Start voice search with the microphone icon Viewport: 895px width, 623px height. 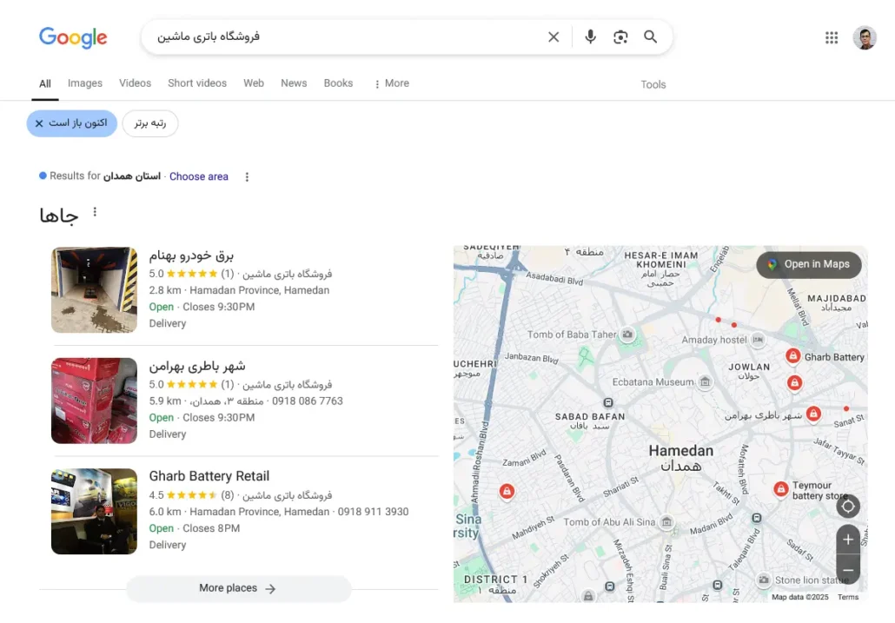(590, 37)
